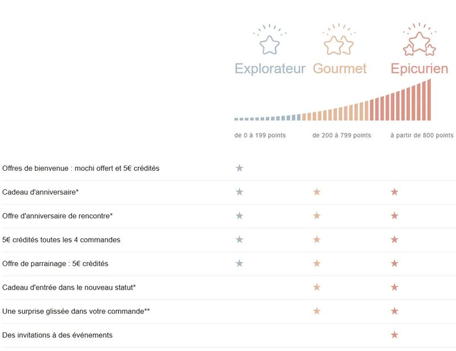Click 'Des invitations à des événements' label

(x=58, y=335)
